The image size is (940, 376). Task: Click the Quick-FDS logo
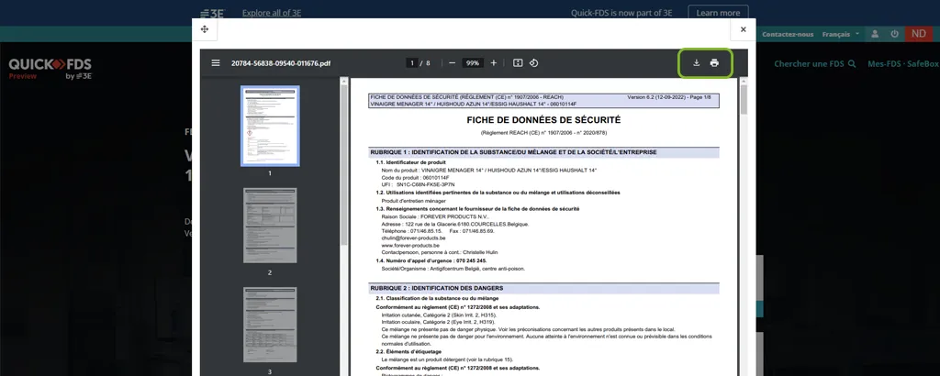click(x=50, y=69)
